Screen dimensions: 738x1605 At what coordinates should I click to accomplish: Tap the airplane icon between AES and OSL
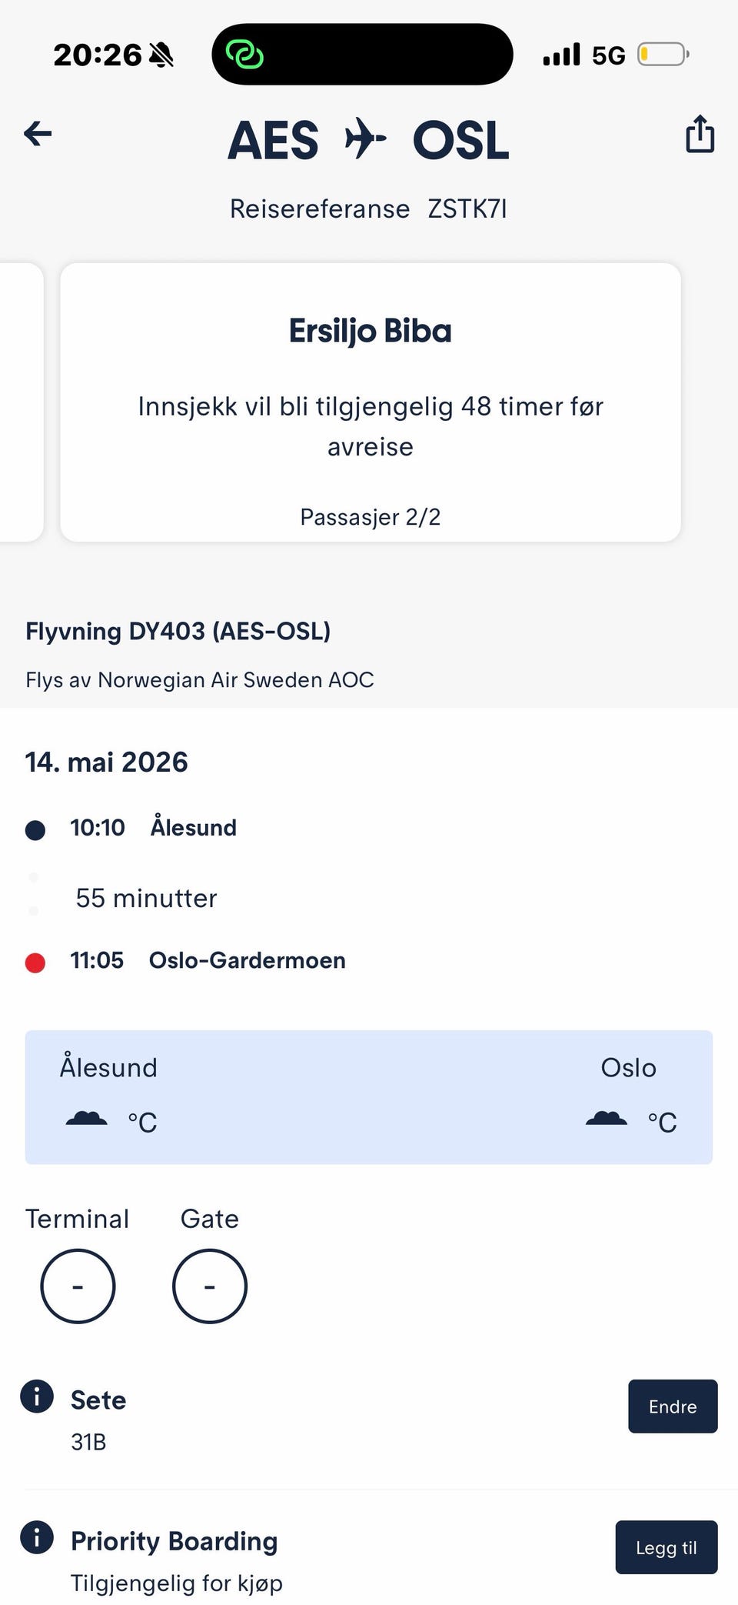(x=365, y=139)
